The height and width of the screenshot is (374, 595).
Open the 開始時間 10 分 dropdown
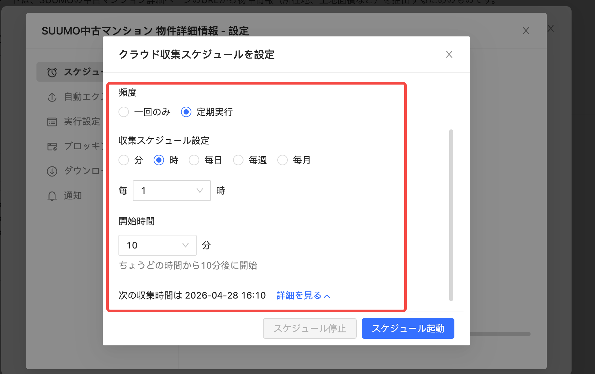(x=158, y=245)
